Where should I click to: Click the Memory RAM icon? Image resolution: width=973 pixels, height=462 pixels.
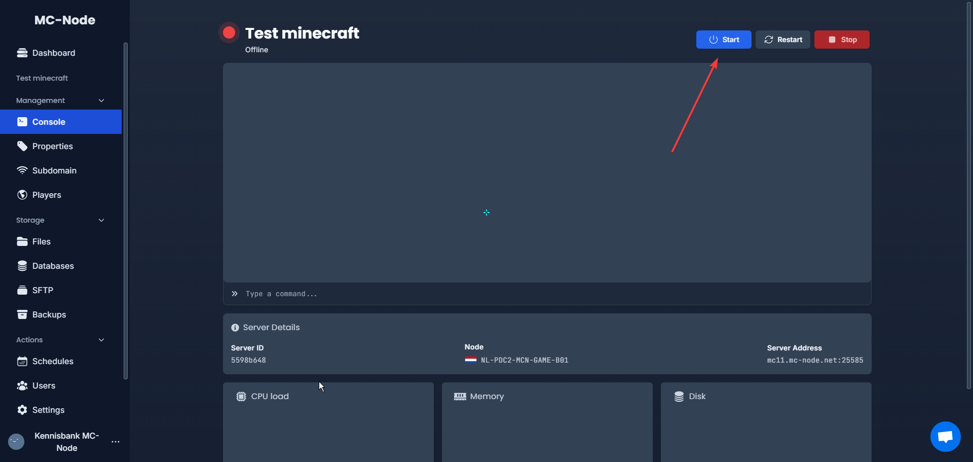point(460,397)
